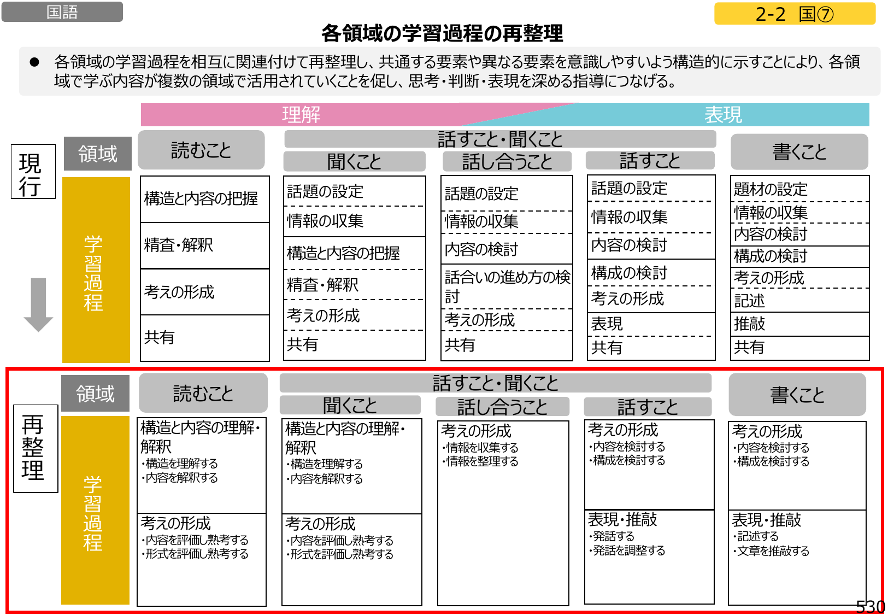Click the bullet item 発話する
The height and width of the screenshot is (615, 888).
611,536
